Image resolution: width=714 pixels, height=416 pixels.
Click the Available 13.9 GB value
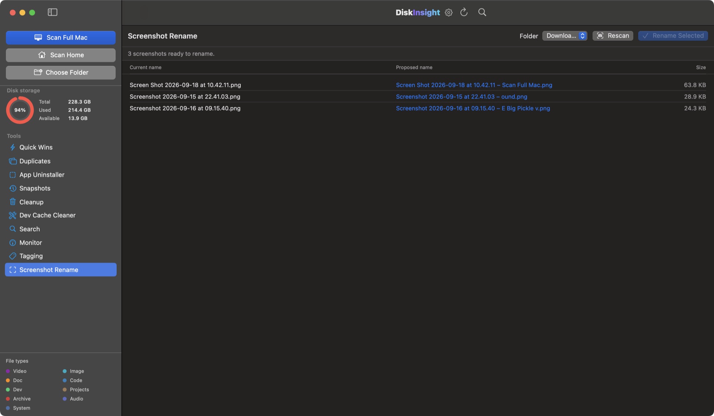78,118
